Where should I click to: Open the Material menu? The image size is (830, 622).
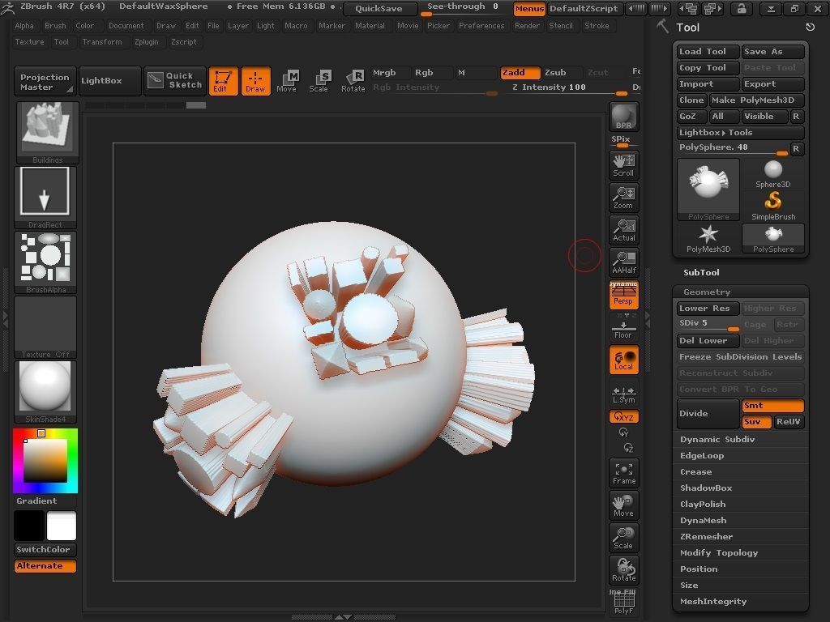(x=370, y=25)
